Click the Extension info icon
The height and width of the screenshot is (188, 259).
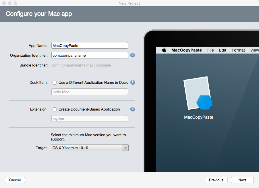coord(133,109)
